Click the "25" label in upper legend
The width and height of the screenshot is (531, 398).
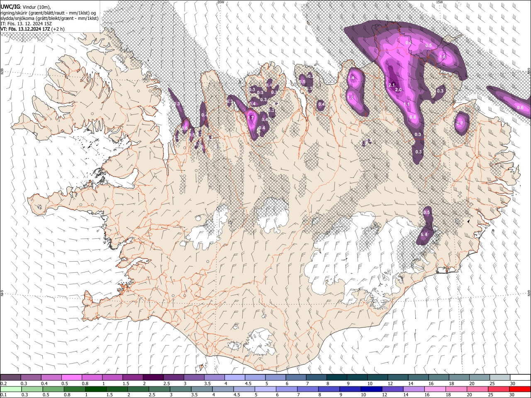(492, 383)
